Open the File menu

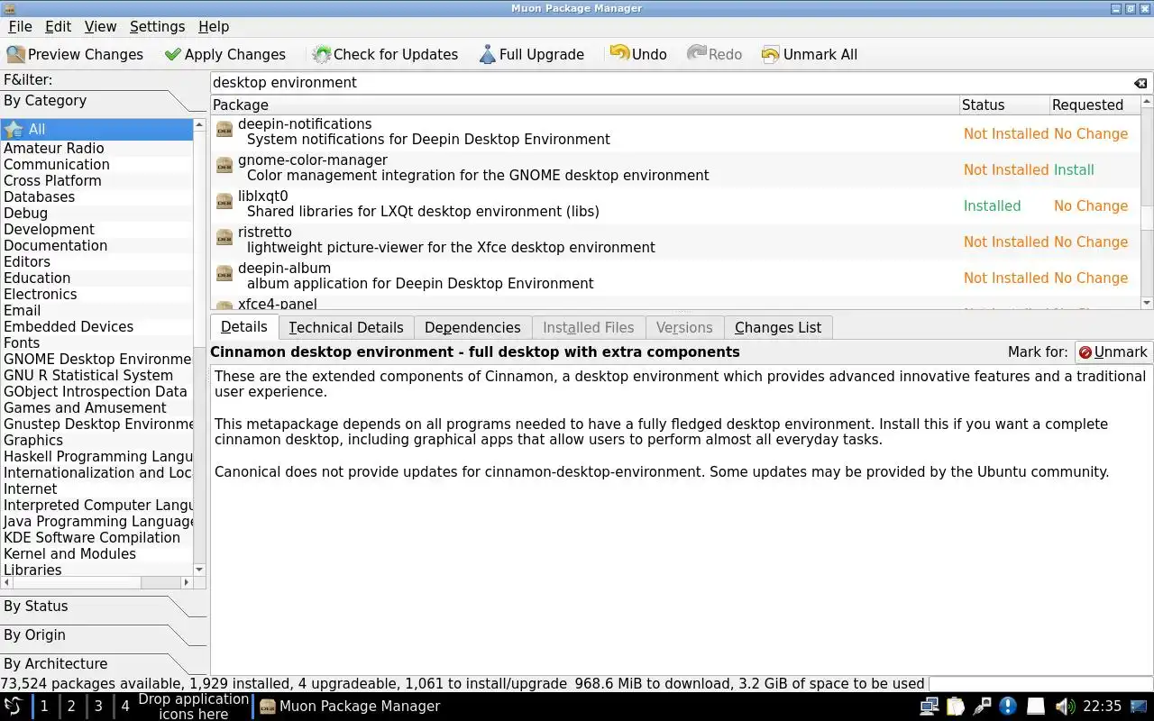point(20,27)
